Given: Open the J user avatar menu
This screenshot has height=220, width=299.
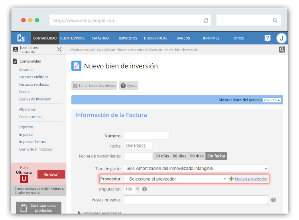Looking at the screenshot, I should click(x=281, y=38).
